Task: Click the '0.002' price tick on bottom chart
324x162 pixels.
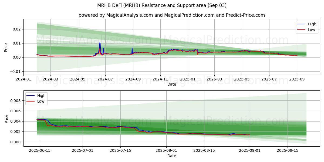Action: 16,131
